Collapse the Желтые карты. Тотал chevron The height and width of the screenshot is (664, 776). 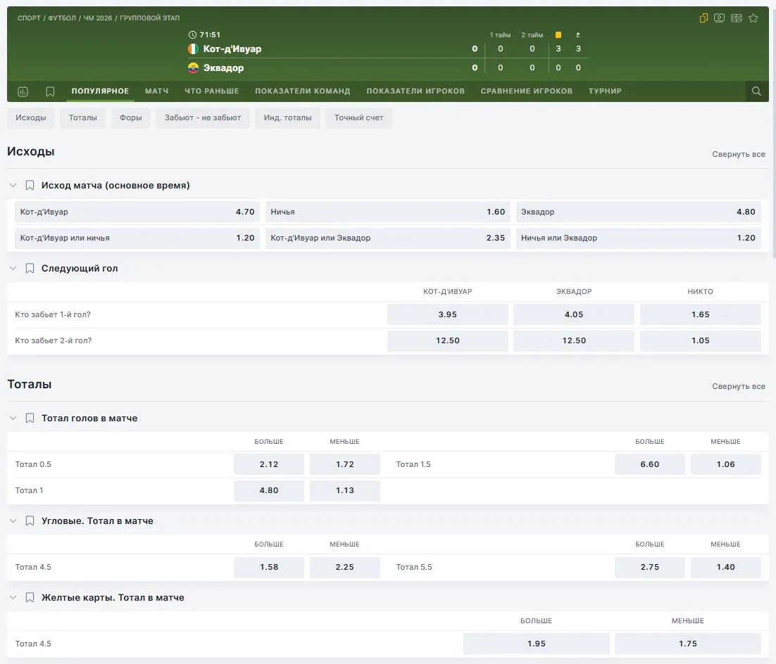[x=13, y=598]
